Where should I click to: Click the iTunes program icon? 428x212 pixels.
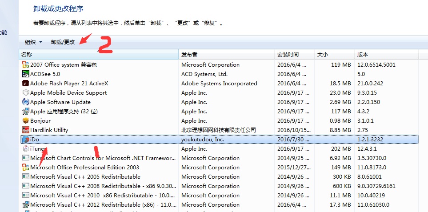pyautogui.click(x=25, y=149)
